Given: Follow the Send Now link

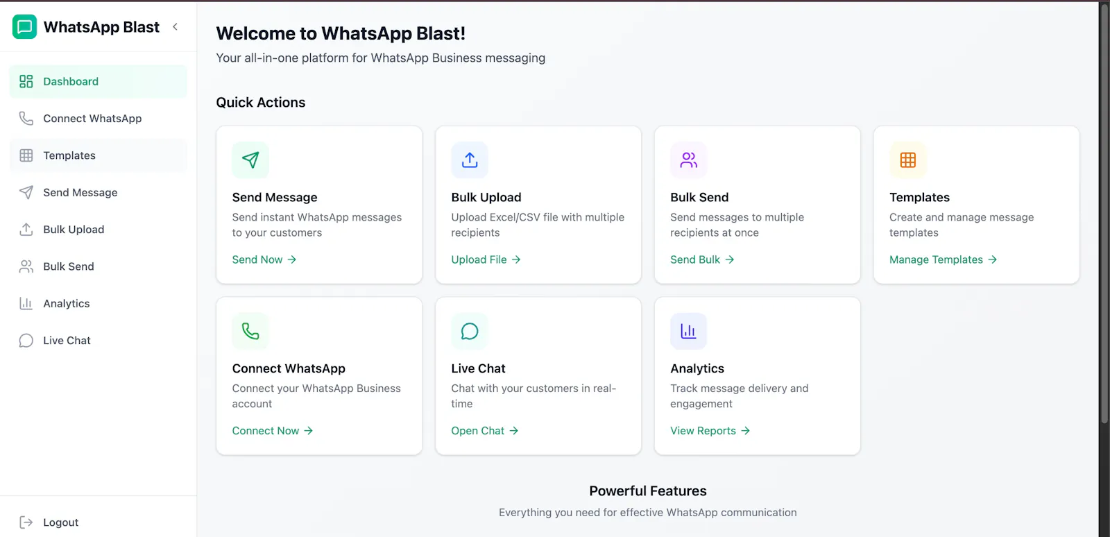Looking at the screenshot, I should [264, 259].
